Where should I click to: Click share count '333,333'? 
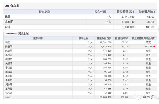pyautogui.click(x=107, y=59)
